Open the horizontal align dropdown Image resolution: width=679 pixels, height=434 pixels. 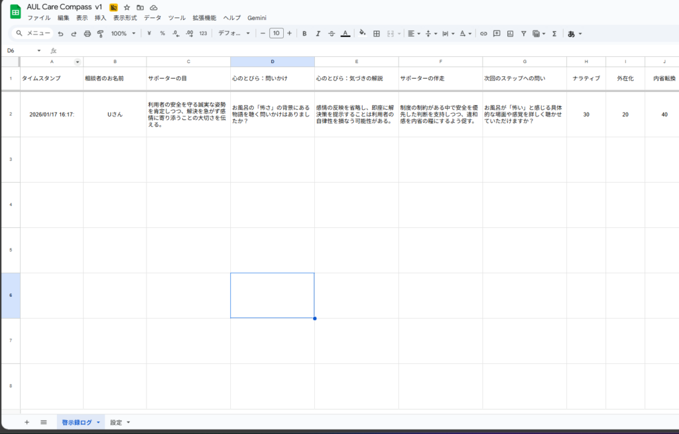coord(414,33)
